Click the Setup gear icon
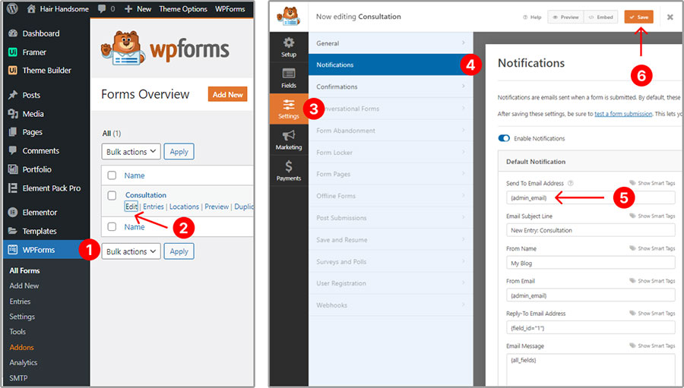Viewport: 684px width, 388px height. point(289,43)
